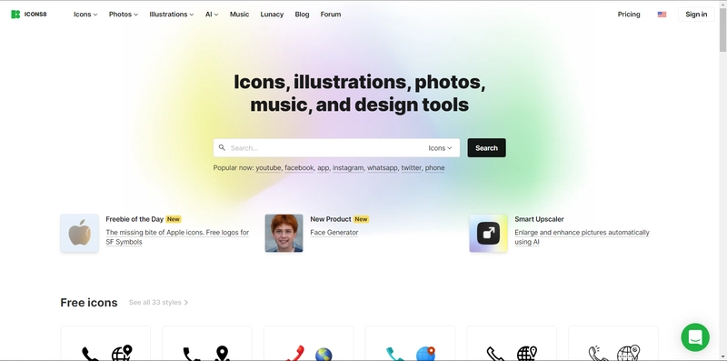Click the black Search button
Screen dimensions: 727x361
click(486, 148)
